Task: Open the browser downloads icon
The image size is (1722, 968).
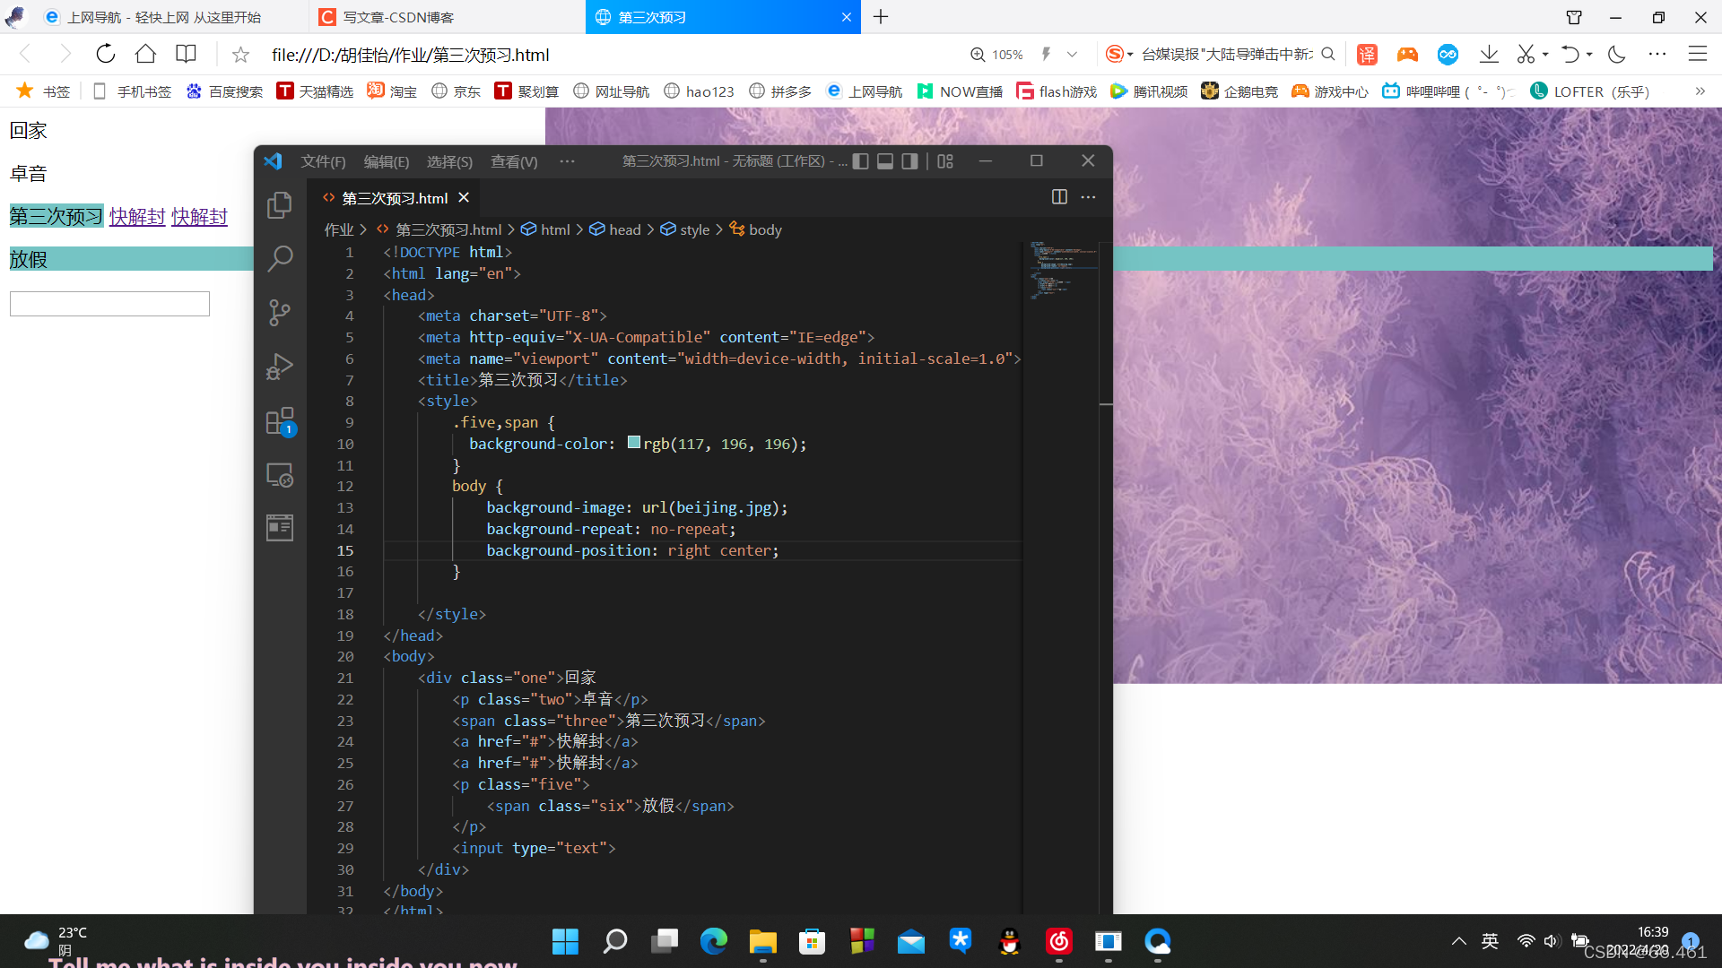Action: (1489, 55)
